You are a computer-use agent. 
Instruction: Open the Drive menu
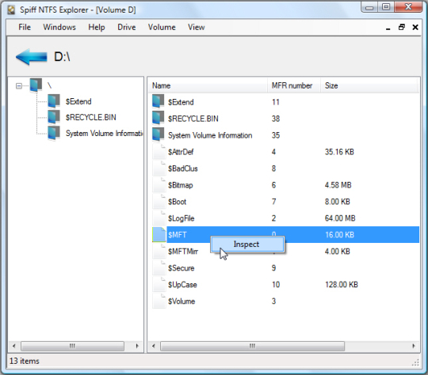pyautogui.click(x=126, y=27)
